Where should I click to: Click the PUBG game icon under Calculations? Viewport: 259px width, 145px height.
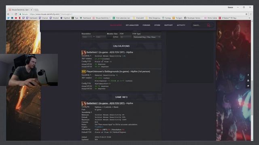pyautogui.click(x=84, y=72)
